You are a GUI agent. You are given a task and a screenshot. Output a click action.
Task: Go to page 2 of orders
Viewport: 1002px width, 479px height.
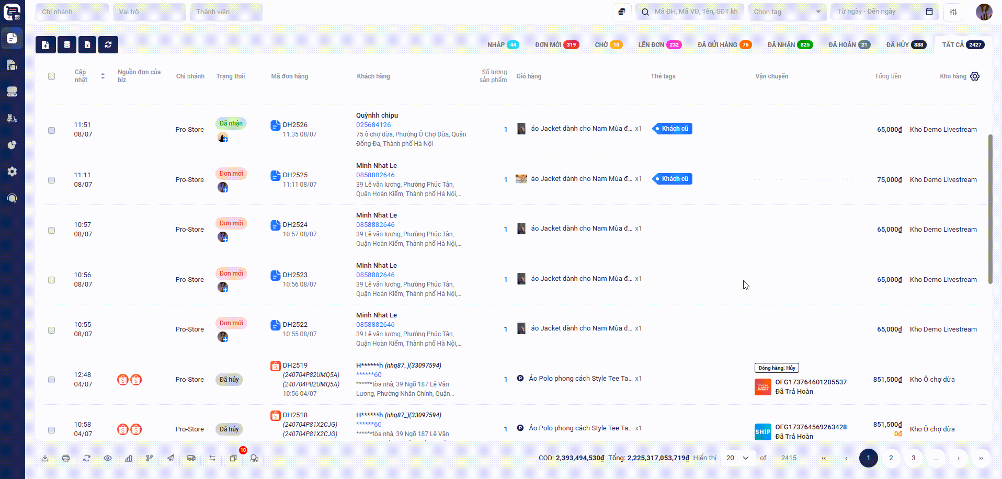tap(891, 458)
